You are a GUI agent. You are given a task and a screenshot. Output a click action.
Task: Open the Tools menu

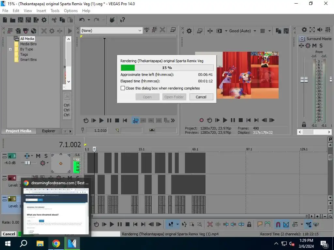click(x=55, y=11)
